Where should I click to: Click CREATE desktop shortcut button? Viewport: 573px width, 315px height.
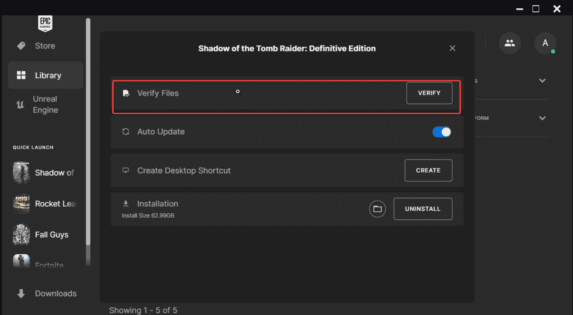click(x=428, y=170)
